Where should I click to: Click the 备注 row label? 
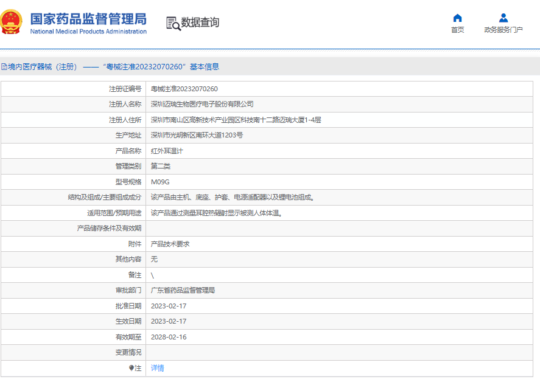pos(135,275)
